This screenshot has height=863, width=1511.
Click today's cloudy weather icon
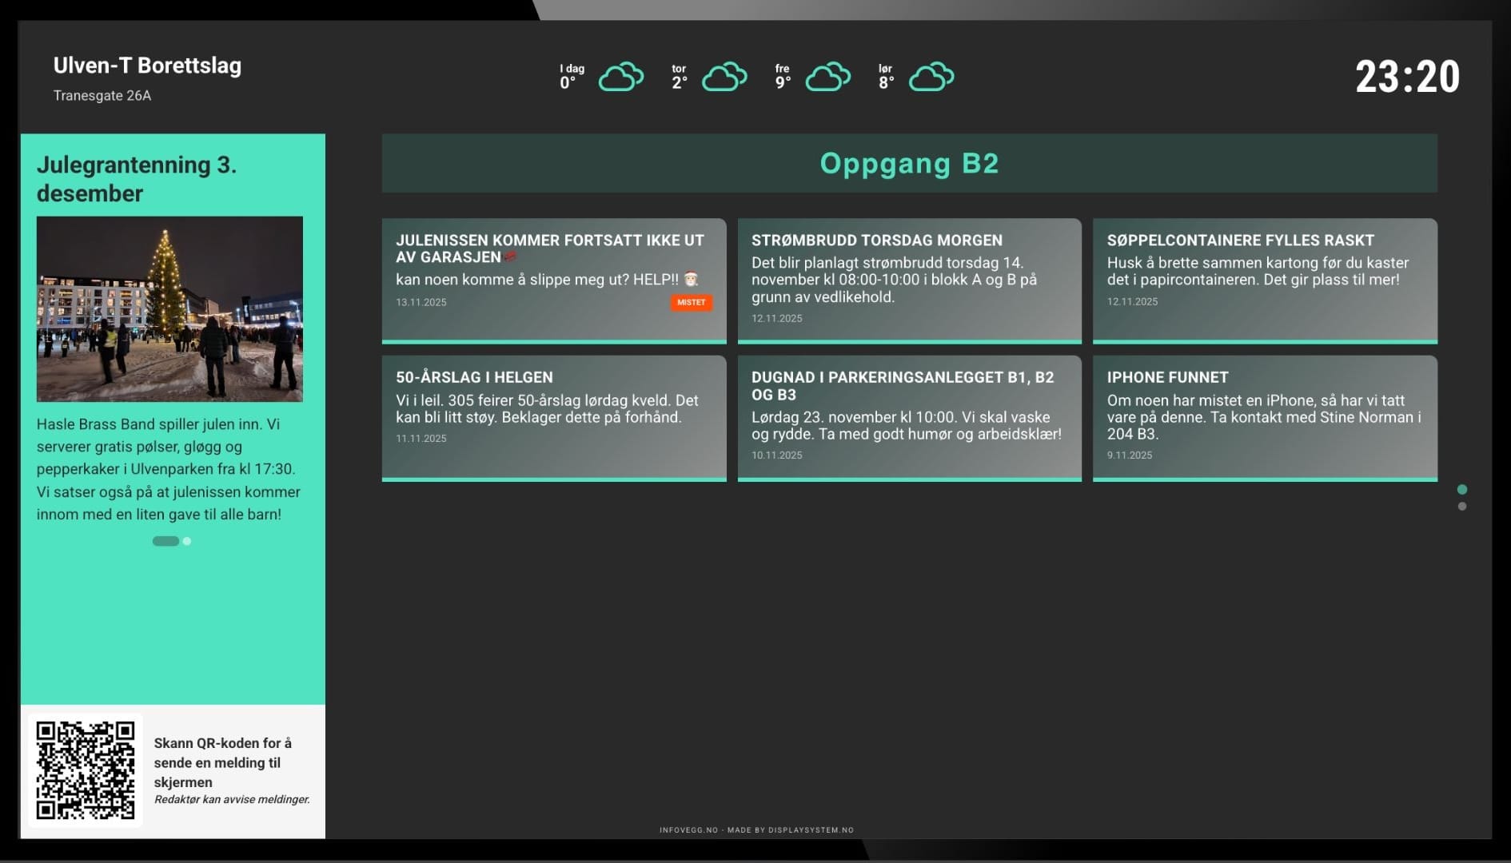pyautogui.click(x=620, y=77)
